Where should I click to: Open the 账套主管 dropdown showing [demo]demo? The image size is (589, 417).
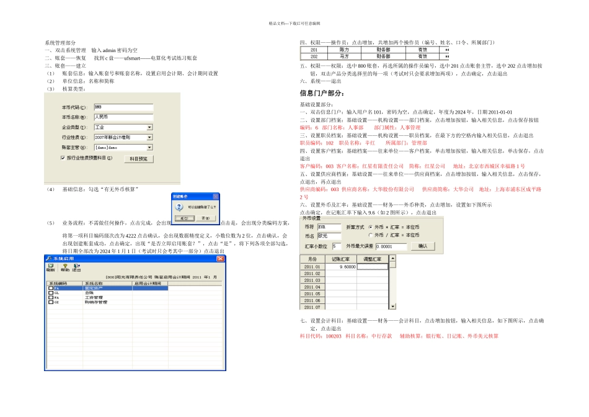click(x=149, y=148)
